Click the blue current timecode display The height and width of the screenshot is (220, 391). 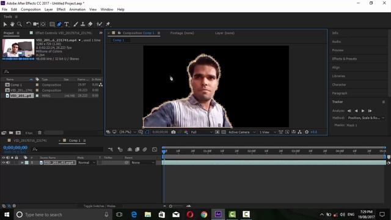tap(15, 148)
